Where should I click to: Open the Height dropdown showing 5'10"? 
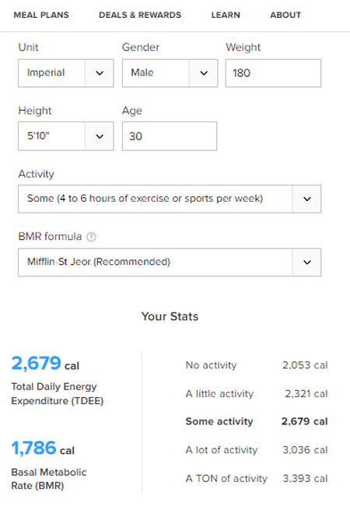tap(66, 136)
